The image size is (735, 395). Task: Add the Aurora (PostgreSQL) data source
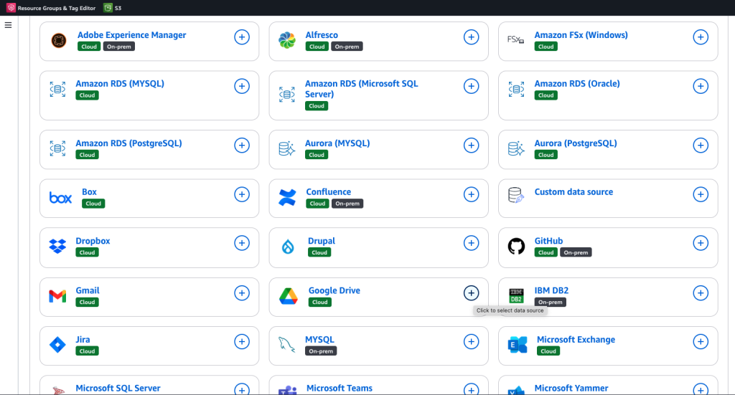(701, 145)
